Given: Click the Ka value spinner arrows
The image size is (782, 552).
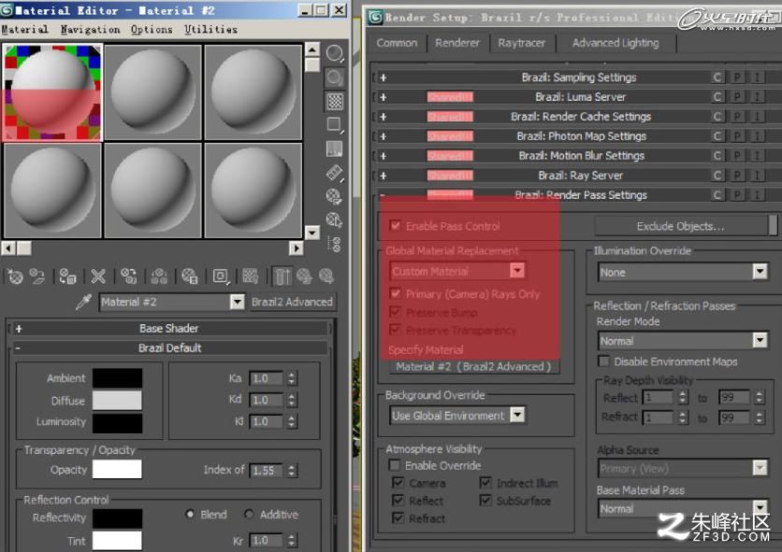Looking at the screenshot, I should click(292, 378).
